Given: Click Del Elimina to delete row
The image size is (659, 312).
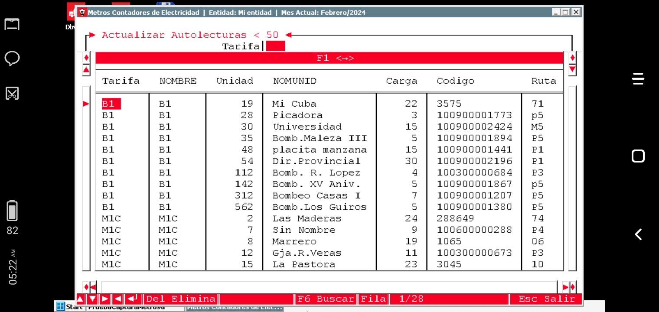Looking at the screenshot, I should click(x=180, y=299).
